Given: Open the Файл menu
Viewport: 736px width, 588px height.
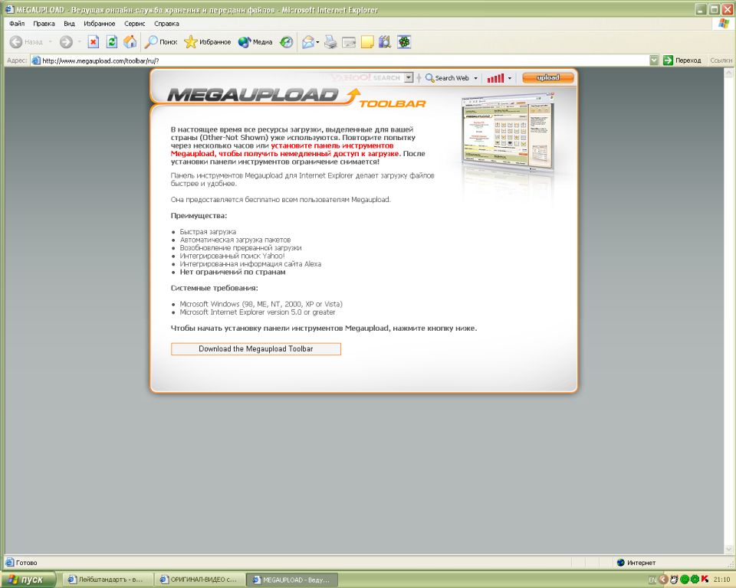Looking at the screenshot, I should tap(17, 24).
